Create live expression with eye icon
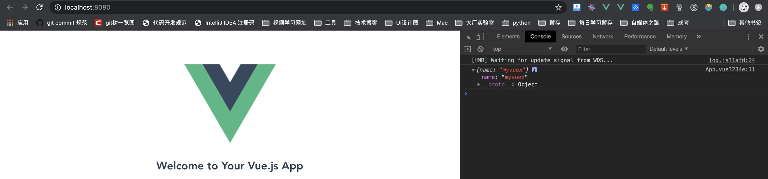Viewport: 768px width, 179px height. point(564,49)
